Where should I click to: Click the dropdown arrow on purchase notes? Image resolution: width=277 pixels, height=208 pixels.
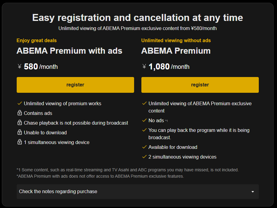click(253, 192)
